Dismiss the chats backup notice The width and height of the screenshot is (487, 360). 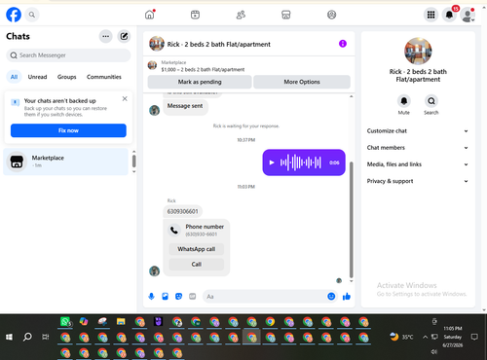click(x=125, y=98)
